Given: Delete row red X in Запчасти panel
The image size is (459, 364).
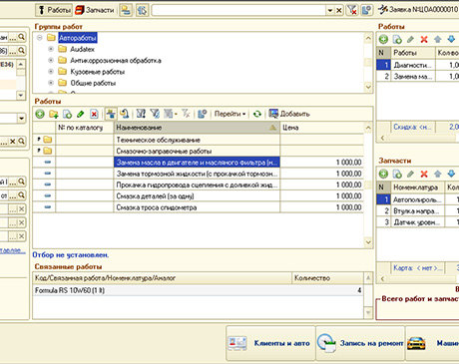Looking at the screenshot, I should [424, 174].
